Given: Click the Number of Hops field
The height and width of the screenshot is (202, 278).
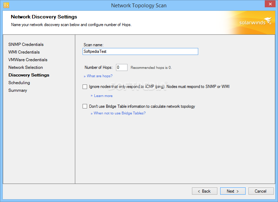Looking at the screenshot, I should (122, 67).
